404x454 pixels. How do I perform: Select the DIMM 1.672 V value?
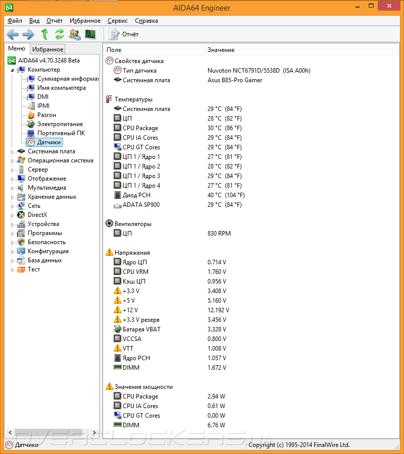[217, 368]
